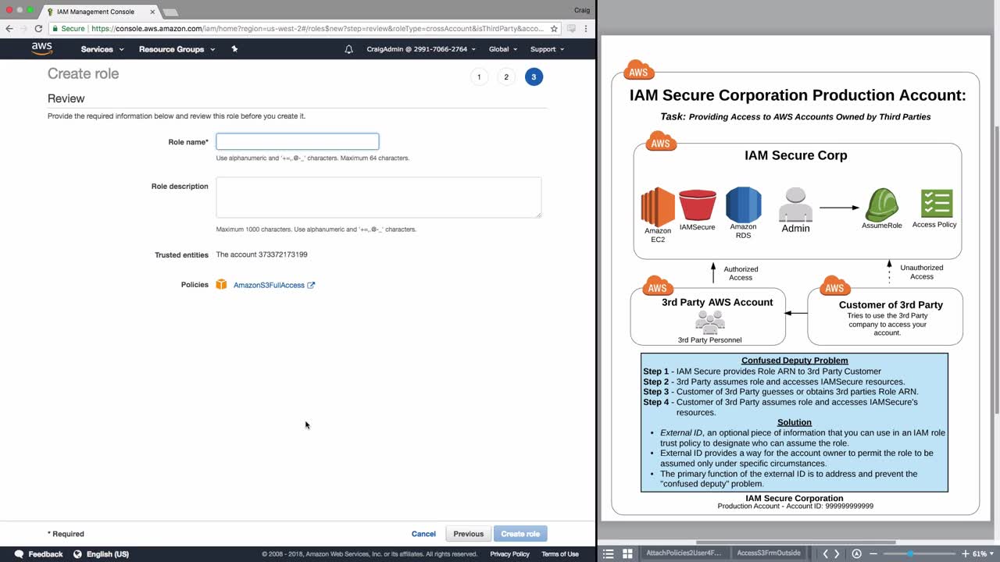Click the Feedback button in footer
The image size is (1000, 562).
(x=37, y=554)
